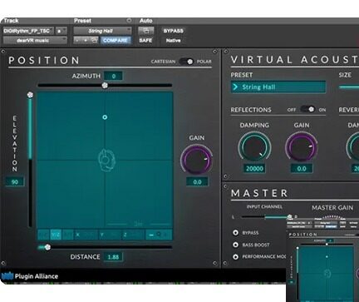
Task: Click the POLAR label
Action: tap(204, 62)
